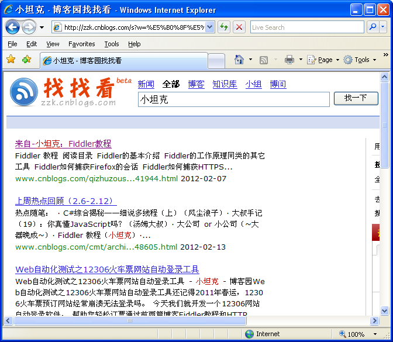Click the vertical scrollbar thumb

(384, 125)
